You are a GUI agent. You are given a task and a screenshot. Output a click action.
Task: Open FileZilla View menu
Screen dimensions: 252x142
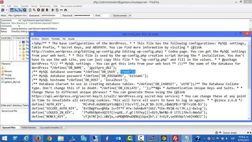(16, 6)
